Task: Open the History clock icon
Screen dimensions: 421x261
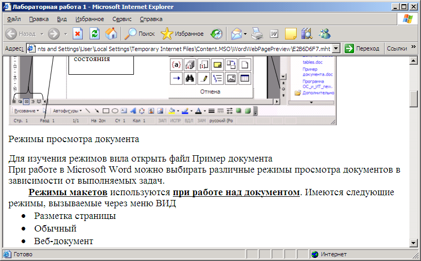Action: (217, 34)
